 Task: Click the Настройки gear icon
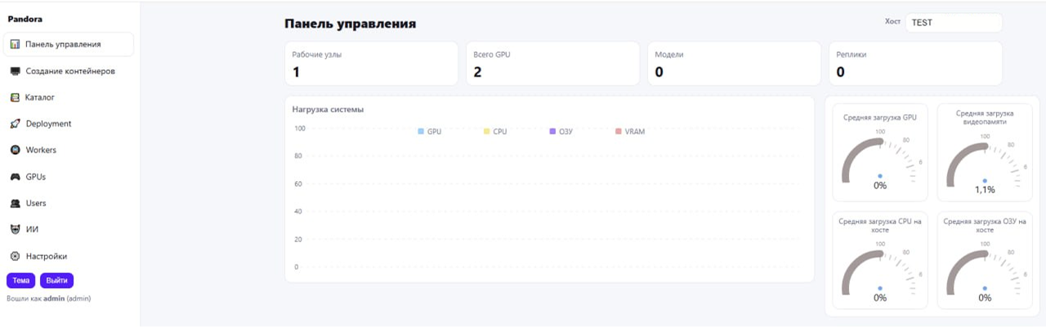[x=15, y=256]
